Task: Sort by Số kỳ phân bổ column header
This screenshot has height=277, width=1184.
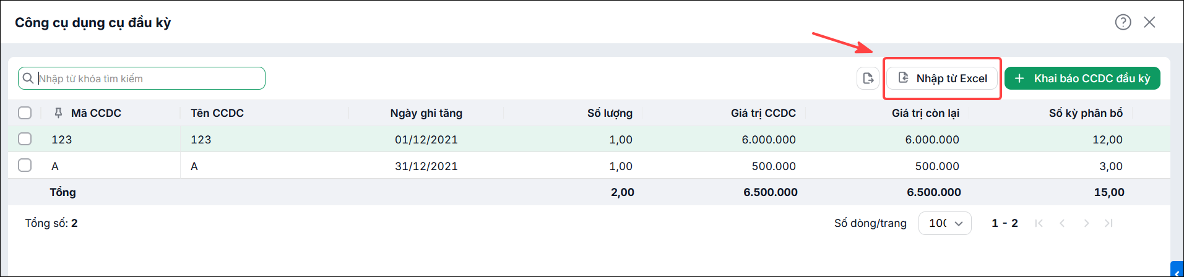Action: coord(1086,113)
